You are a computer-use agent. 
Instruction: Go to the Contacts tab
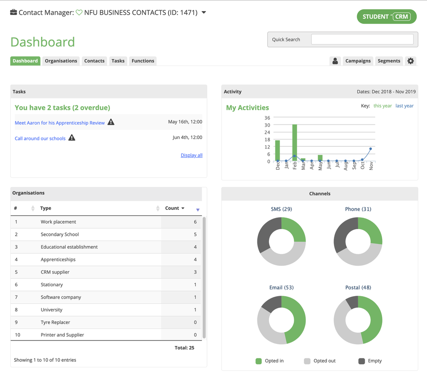click(94, 61)
